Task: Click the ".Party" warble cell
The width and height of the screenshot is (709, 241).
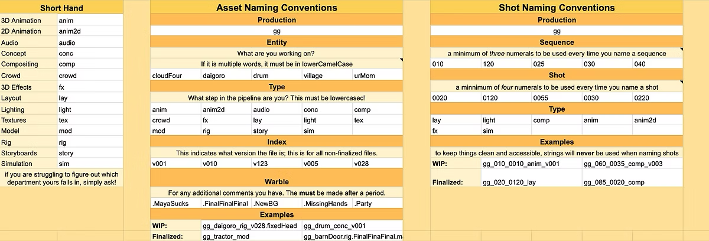Action: tap(378, 204)
